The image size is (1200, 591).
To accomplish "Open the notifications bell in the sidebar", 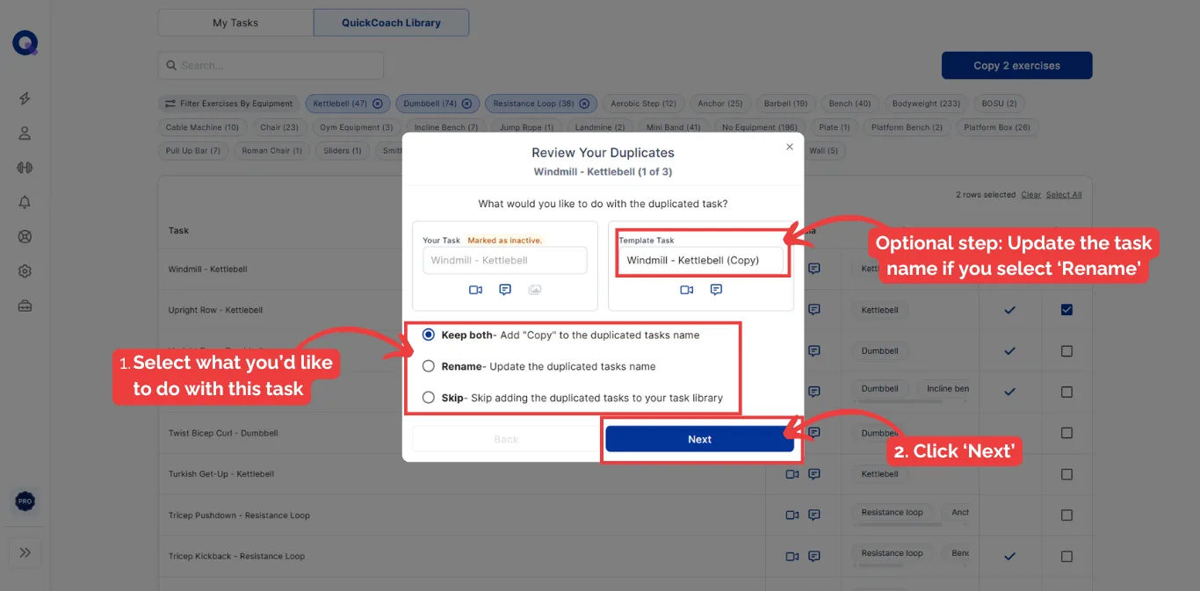I will (25, 202).
